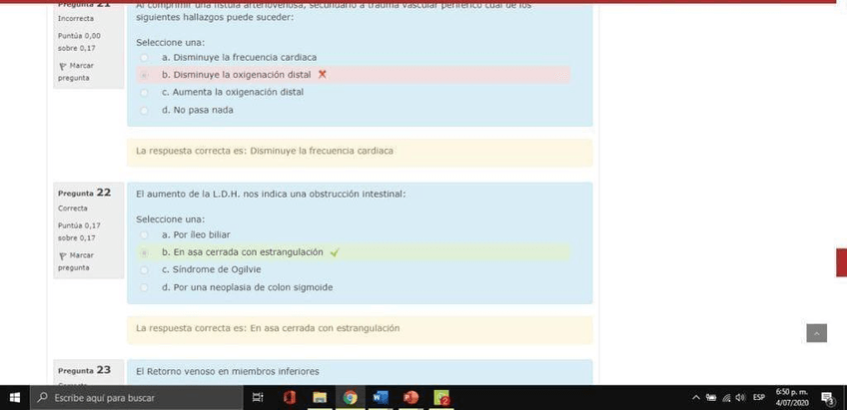Image resolution: width=847 pixels, height=410 pixels.
Task: Open File Explorer from the taskbar
Action: pos(320,398)
